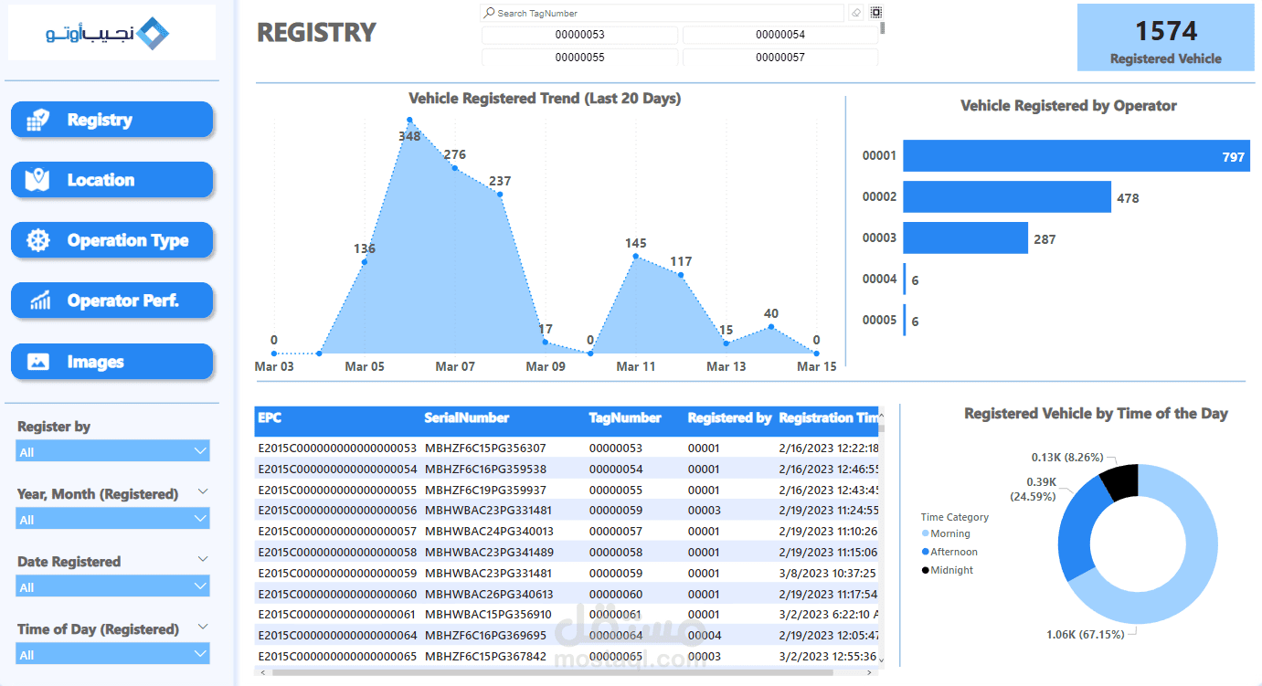1262x686 pixels.
Task: Sort table by TagNumber column header
Action: point(625,418)
